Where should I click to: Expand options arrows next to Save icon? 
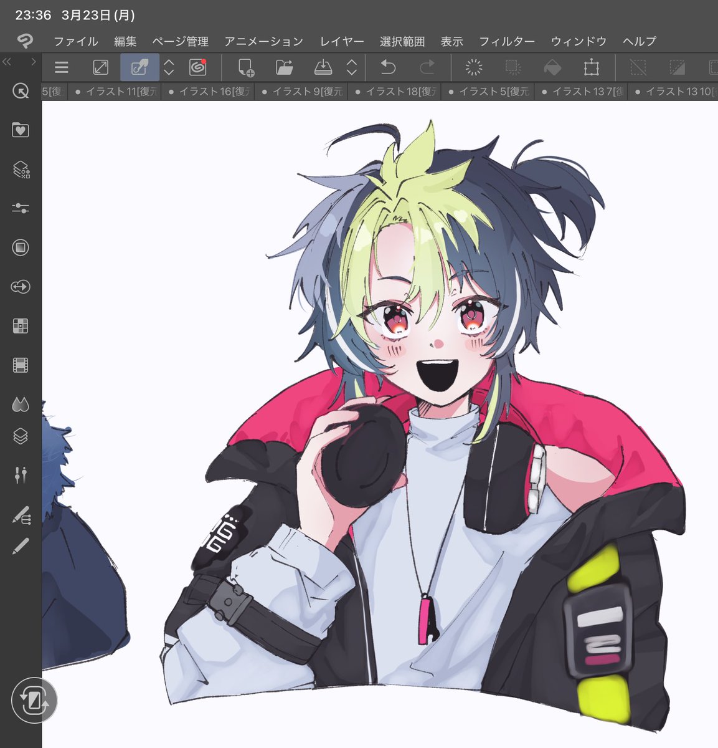click(352, 67)
